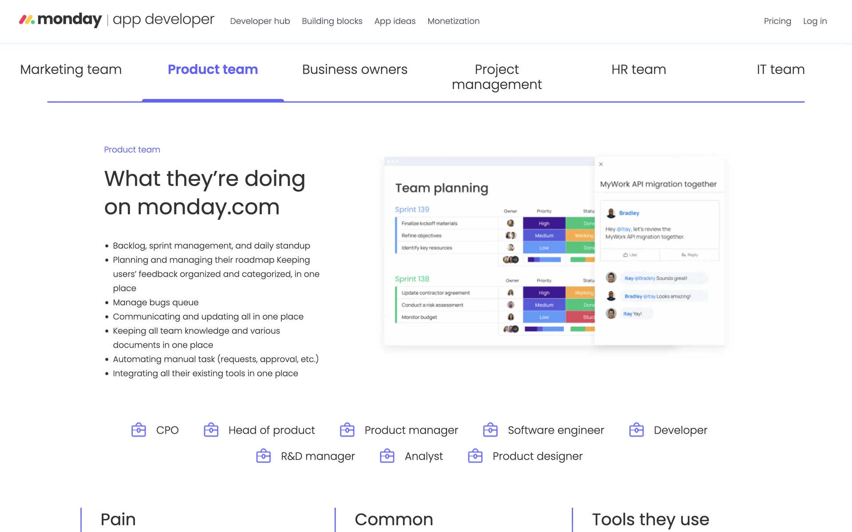The height and width of the screenshot is (532, 852).
Task: Go to the App ideas page
Action: coord(395,21)
